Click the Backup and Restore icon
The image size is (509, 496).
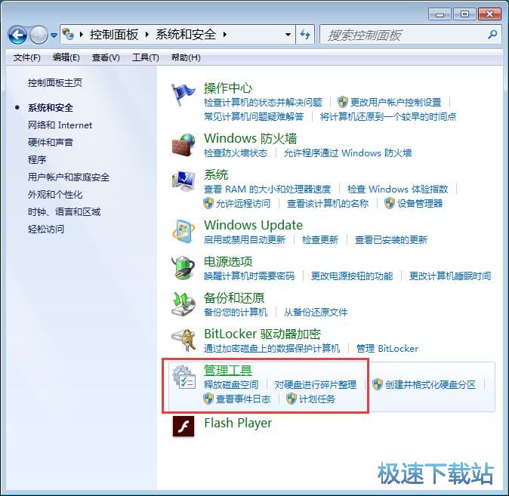pyautogui.click(x=184, y=304)
